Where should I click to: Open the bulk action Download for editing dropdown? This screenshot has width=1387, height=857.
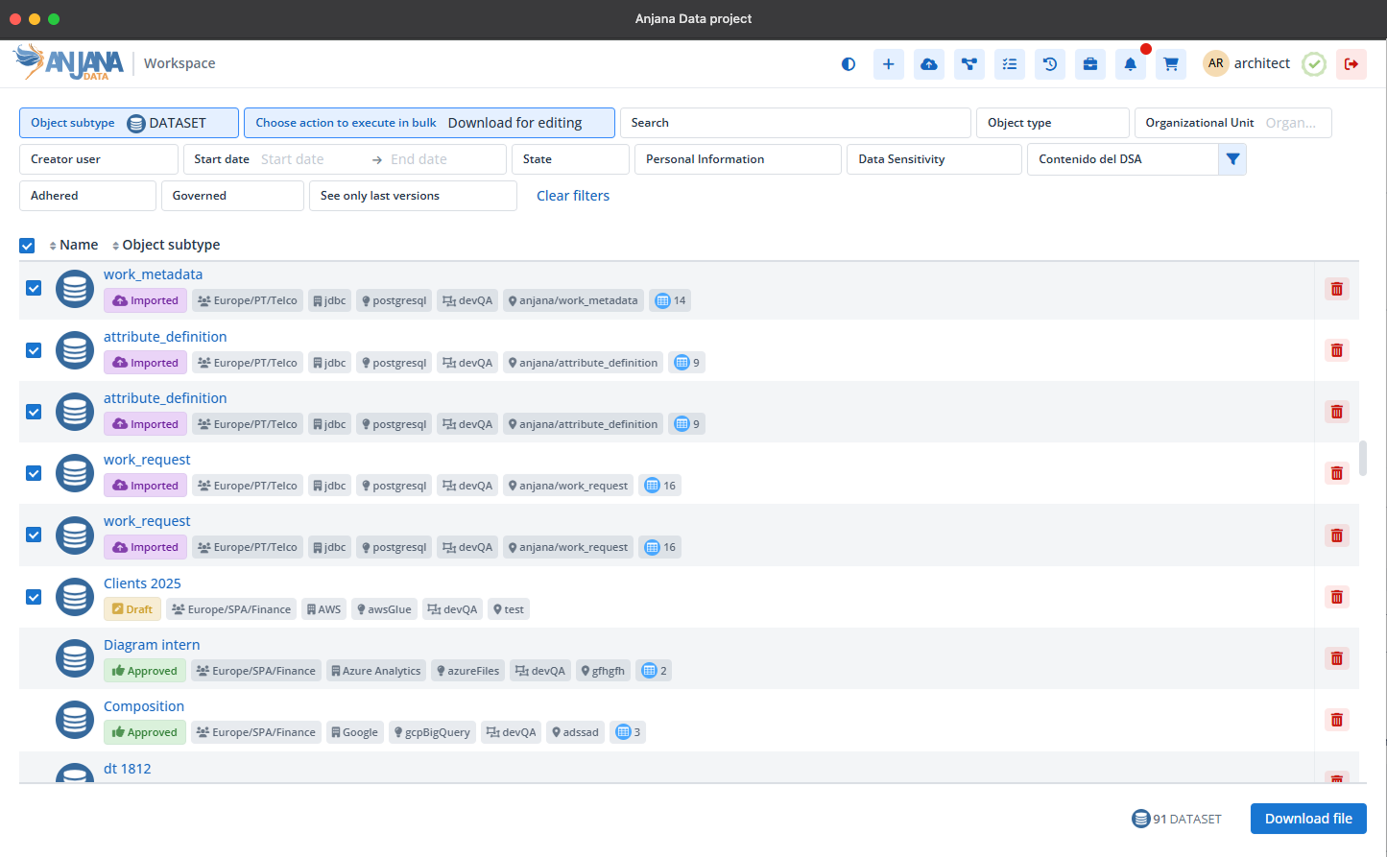click(x=429, y=123)
